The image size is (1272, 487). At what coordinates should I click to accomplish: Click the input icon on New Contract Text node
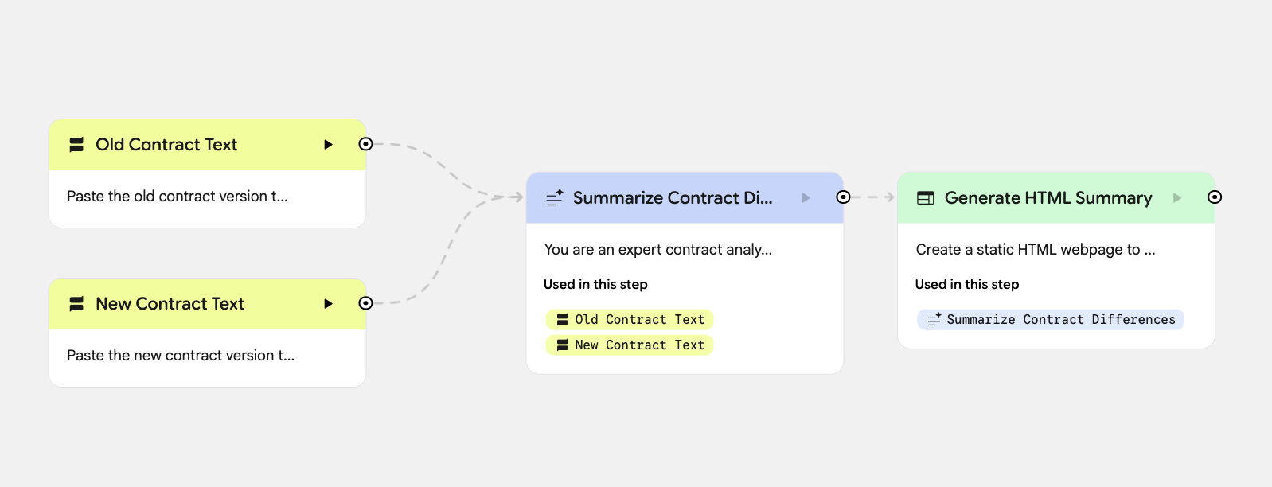(x=76, y=304)
